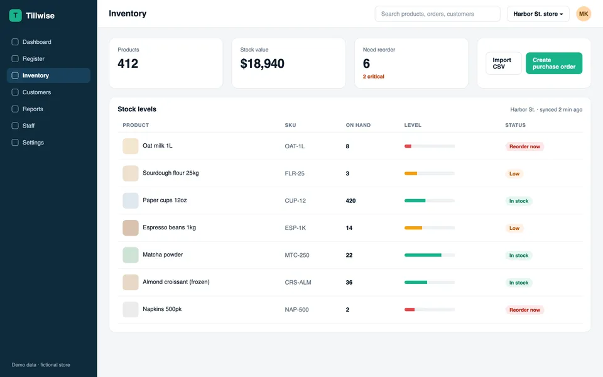Click Create purchase order button

(554, 63)
